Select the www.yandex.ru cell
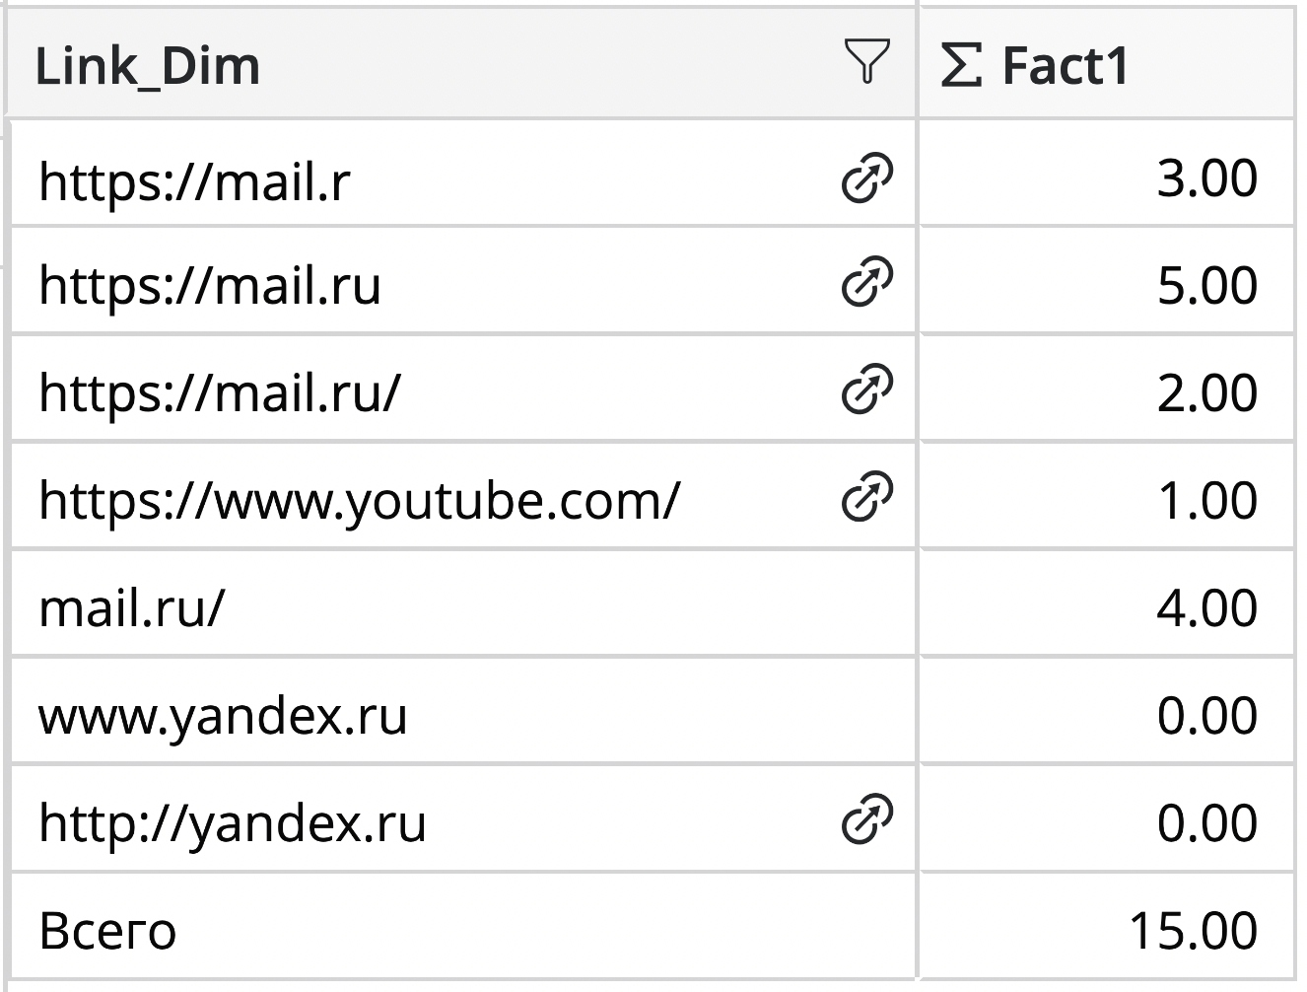The image size is (1307, 992). click(223, 716)
